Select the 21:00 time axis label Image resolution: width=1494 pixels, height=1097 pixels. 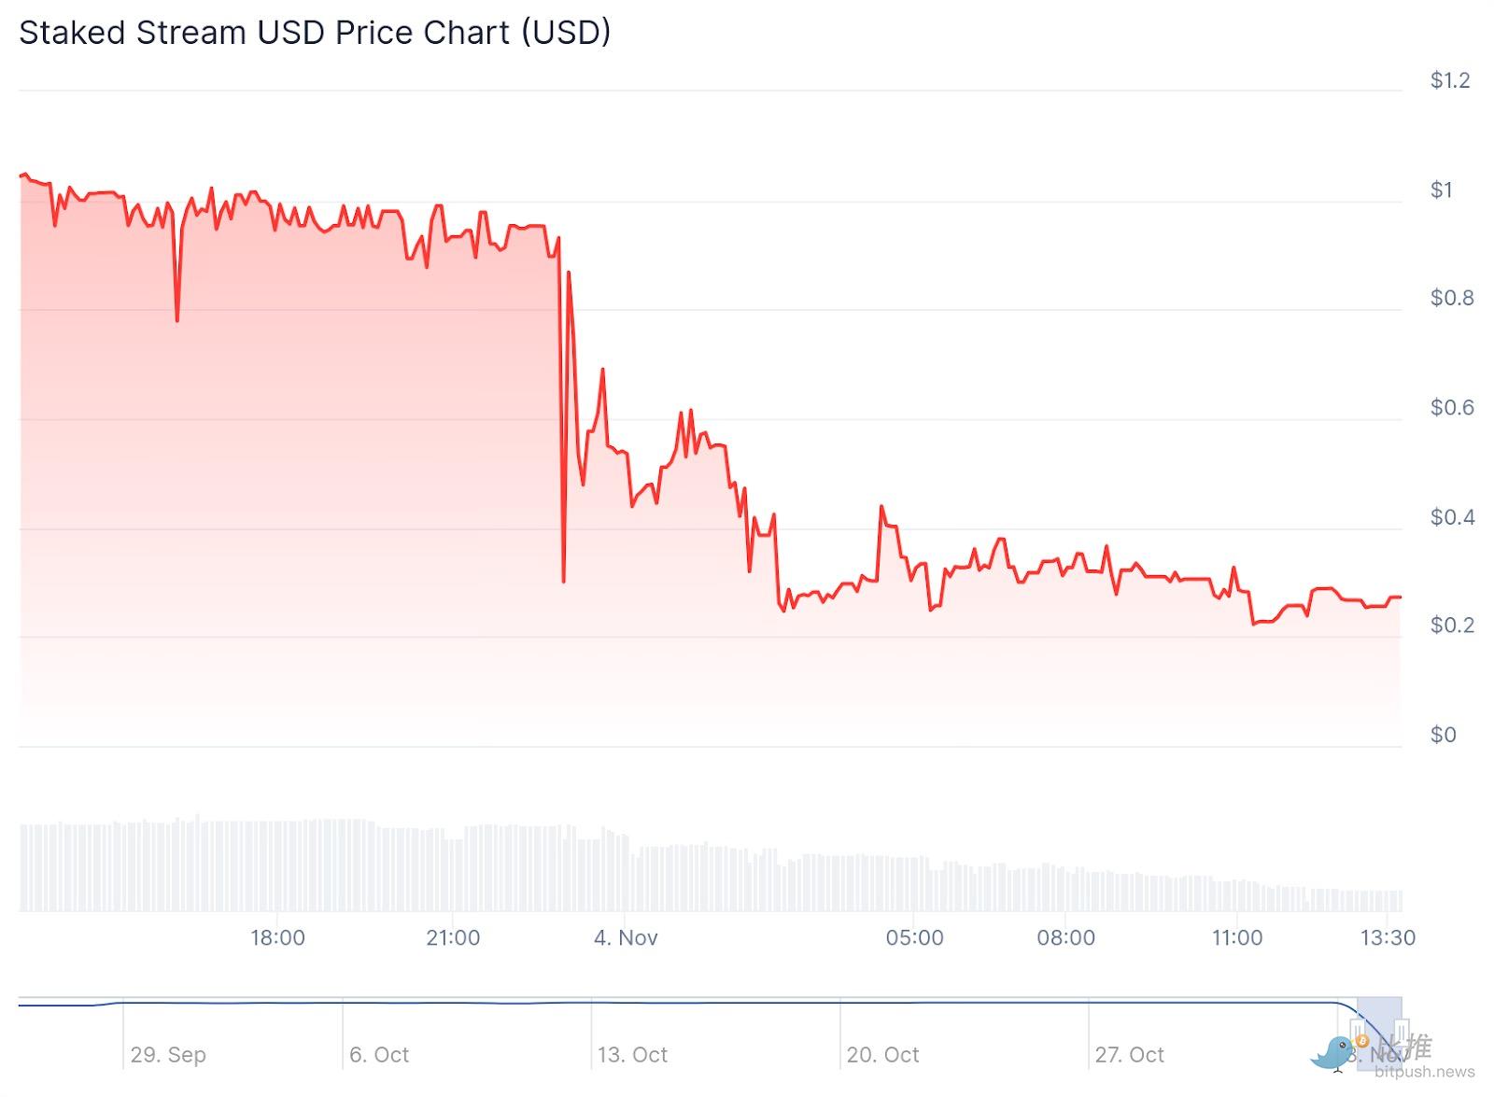coord(453,937)
